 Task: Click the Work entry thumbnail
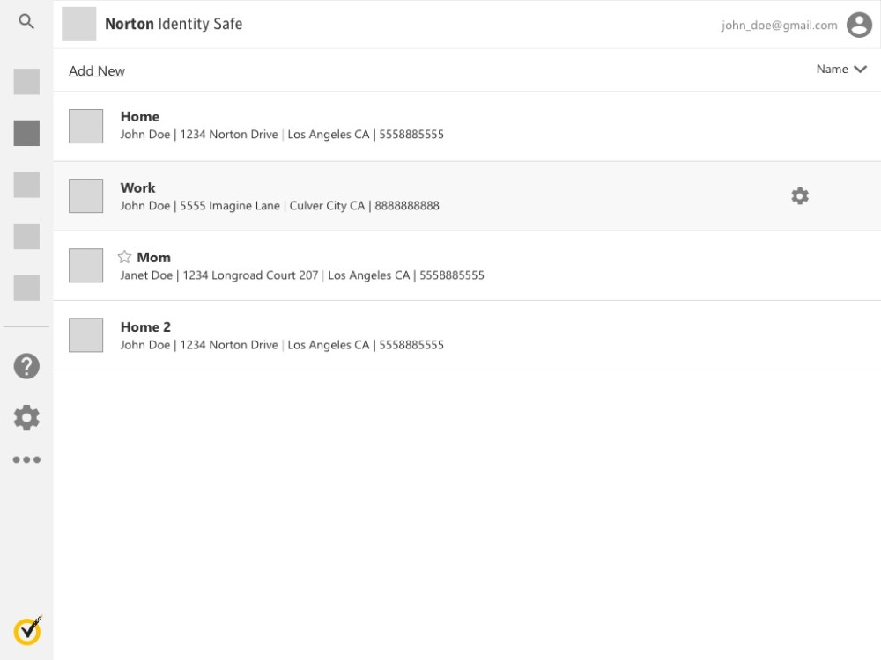point(86,196)
